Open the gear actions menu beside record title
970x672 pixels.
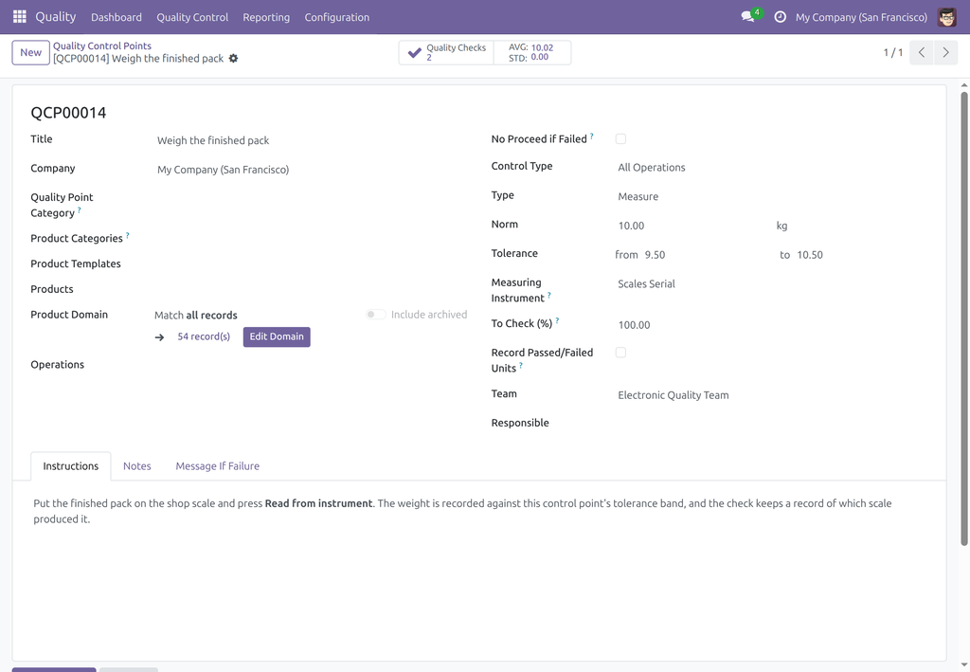pyautogui.click(x=233, y=58)
